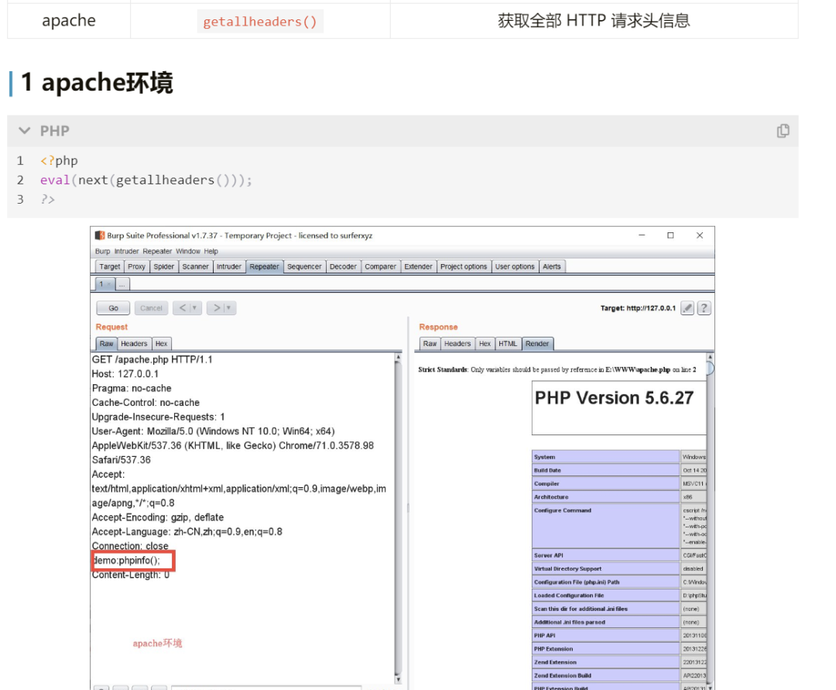Select the Request Headers tab
The height and width of the screenshot is (690, 836).
pyautogui.click(x=134, y=344)
